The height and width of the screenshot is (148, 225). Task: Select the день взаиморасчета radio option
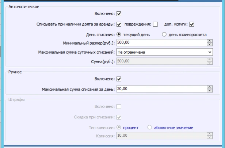[164, 34]
